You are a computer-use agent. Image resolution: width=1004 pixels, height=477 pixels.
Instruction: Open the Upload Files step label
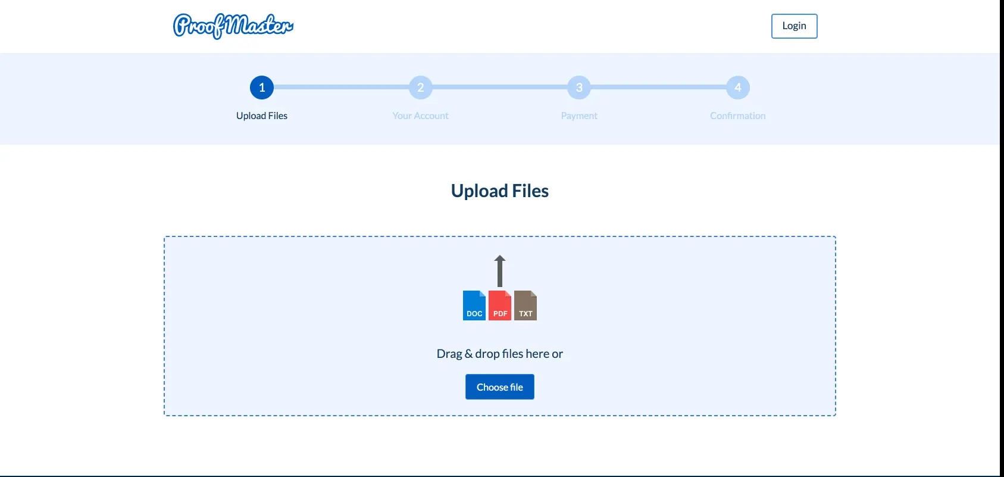pyautogui.click(x=262, y=116)
